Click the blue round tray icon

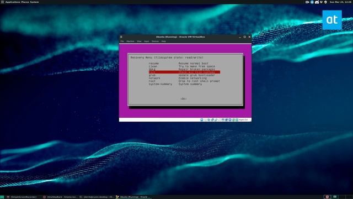tap(312, 2)
